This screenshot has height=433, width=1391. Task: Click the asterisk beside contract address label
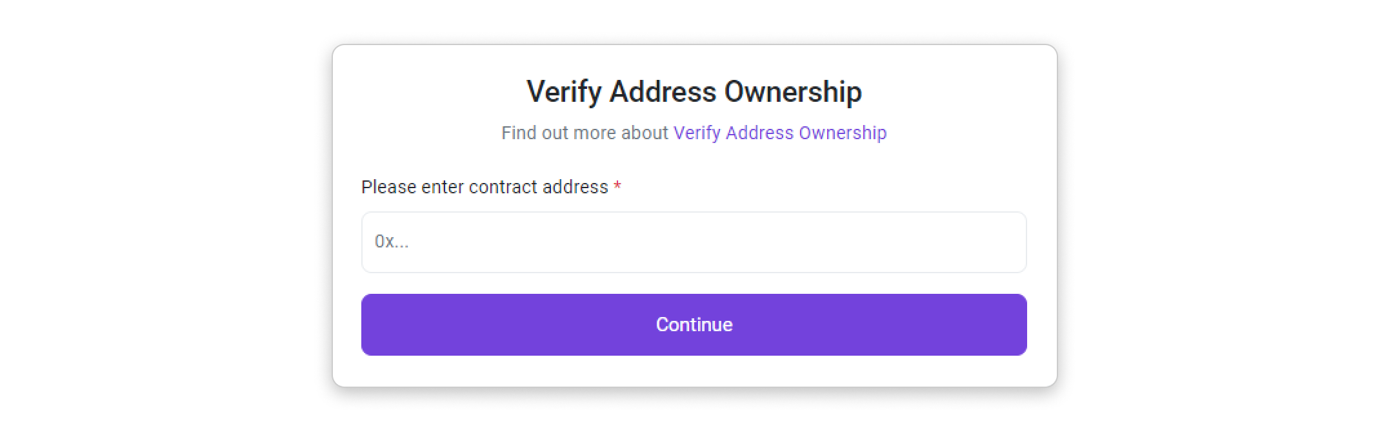pos(617,187)
